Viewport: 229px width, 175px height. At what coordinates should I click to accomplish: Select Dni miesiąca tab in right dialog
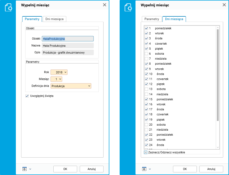click(174, 19)
